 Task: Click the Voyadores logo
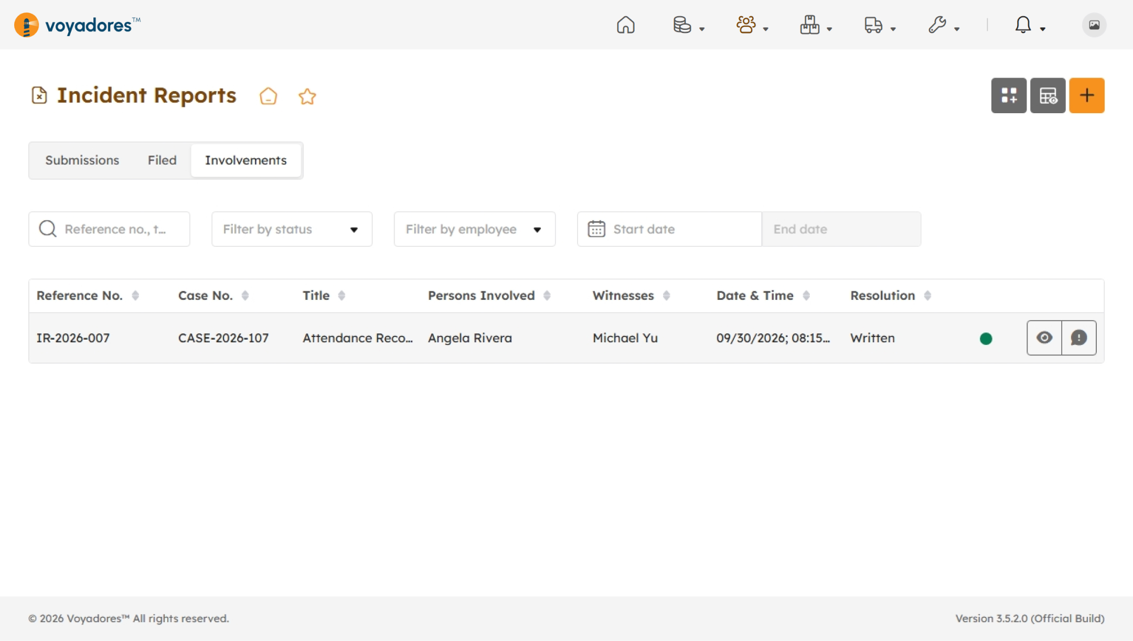(x=78, y=25)
